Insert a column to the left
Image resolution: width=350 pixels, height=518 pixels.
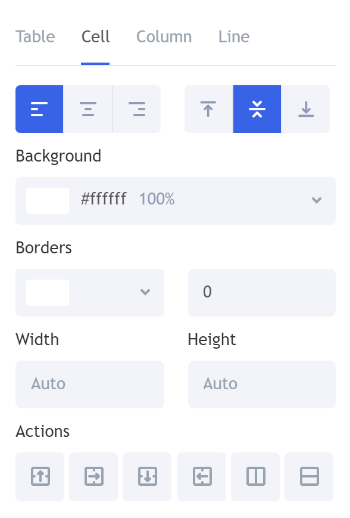pos(202,476)
